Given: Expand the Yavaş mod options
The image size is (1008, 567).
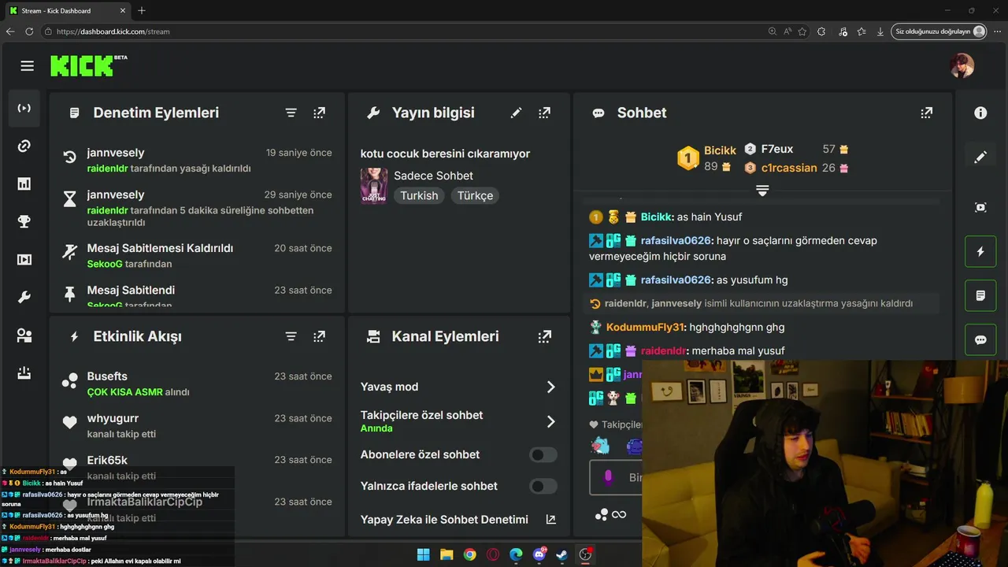Looking at the screenshot, I should point(550,387).
